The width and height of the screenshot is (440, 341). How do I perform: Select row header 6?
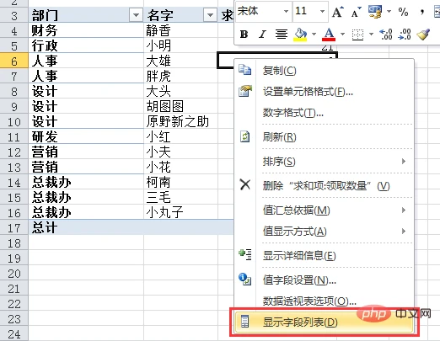[14, 61]
